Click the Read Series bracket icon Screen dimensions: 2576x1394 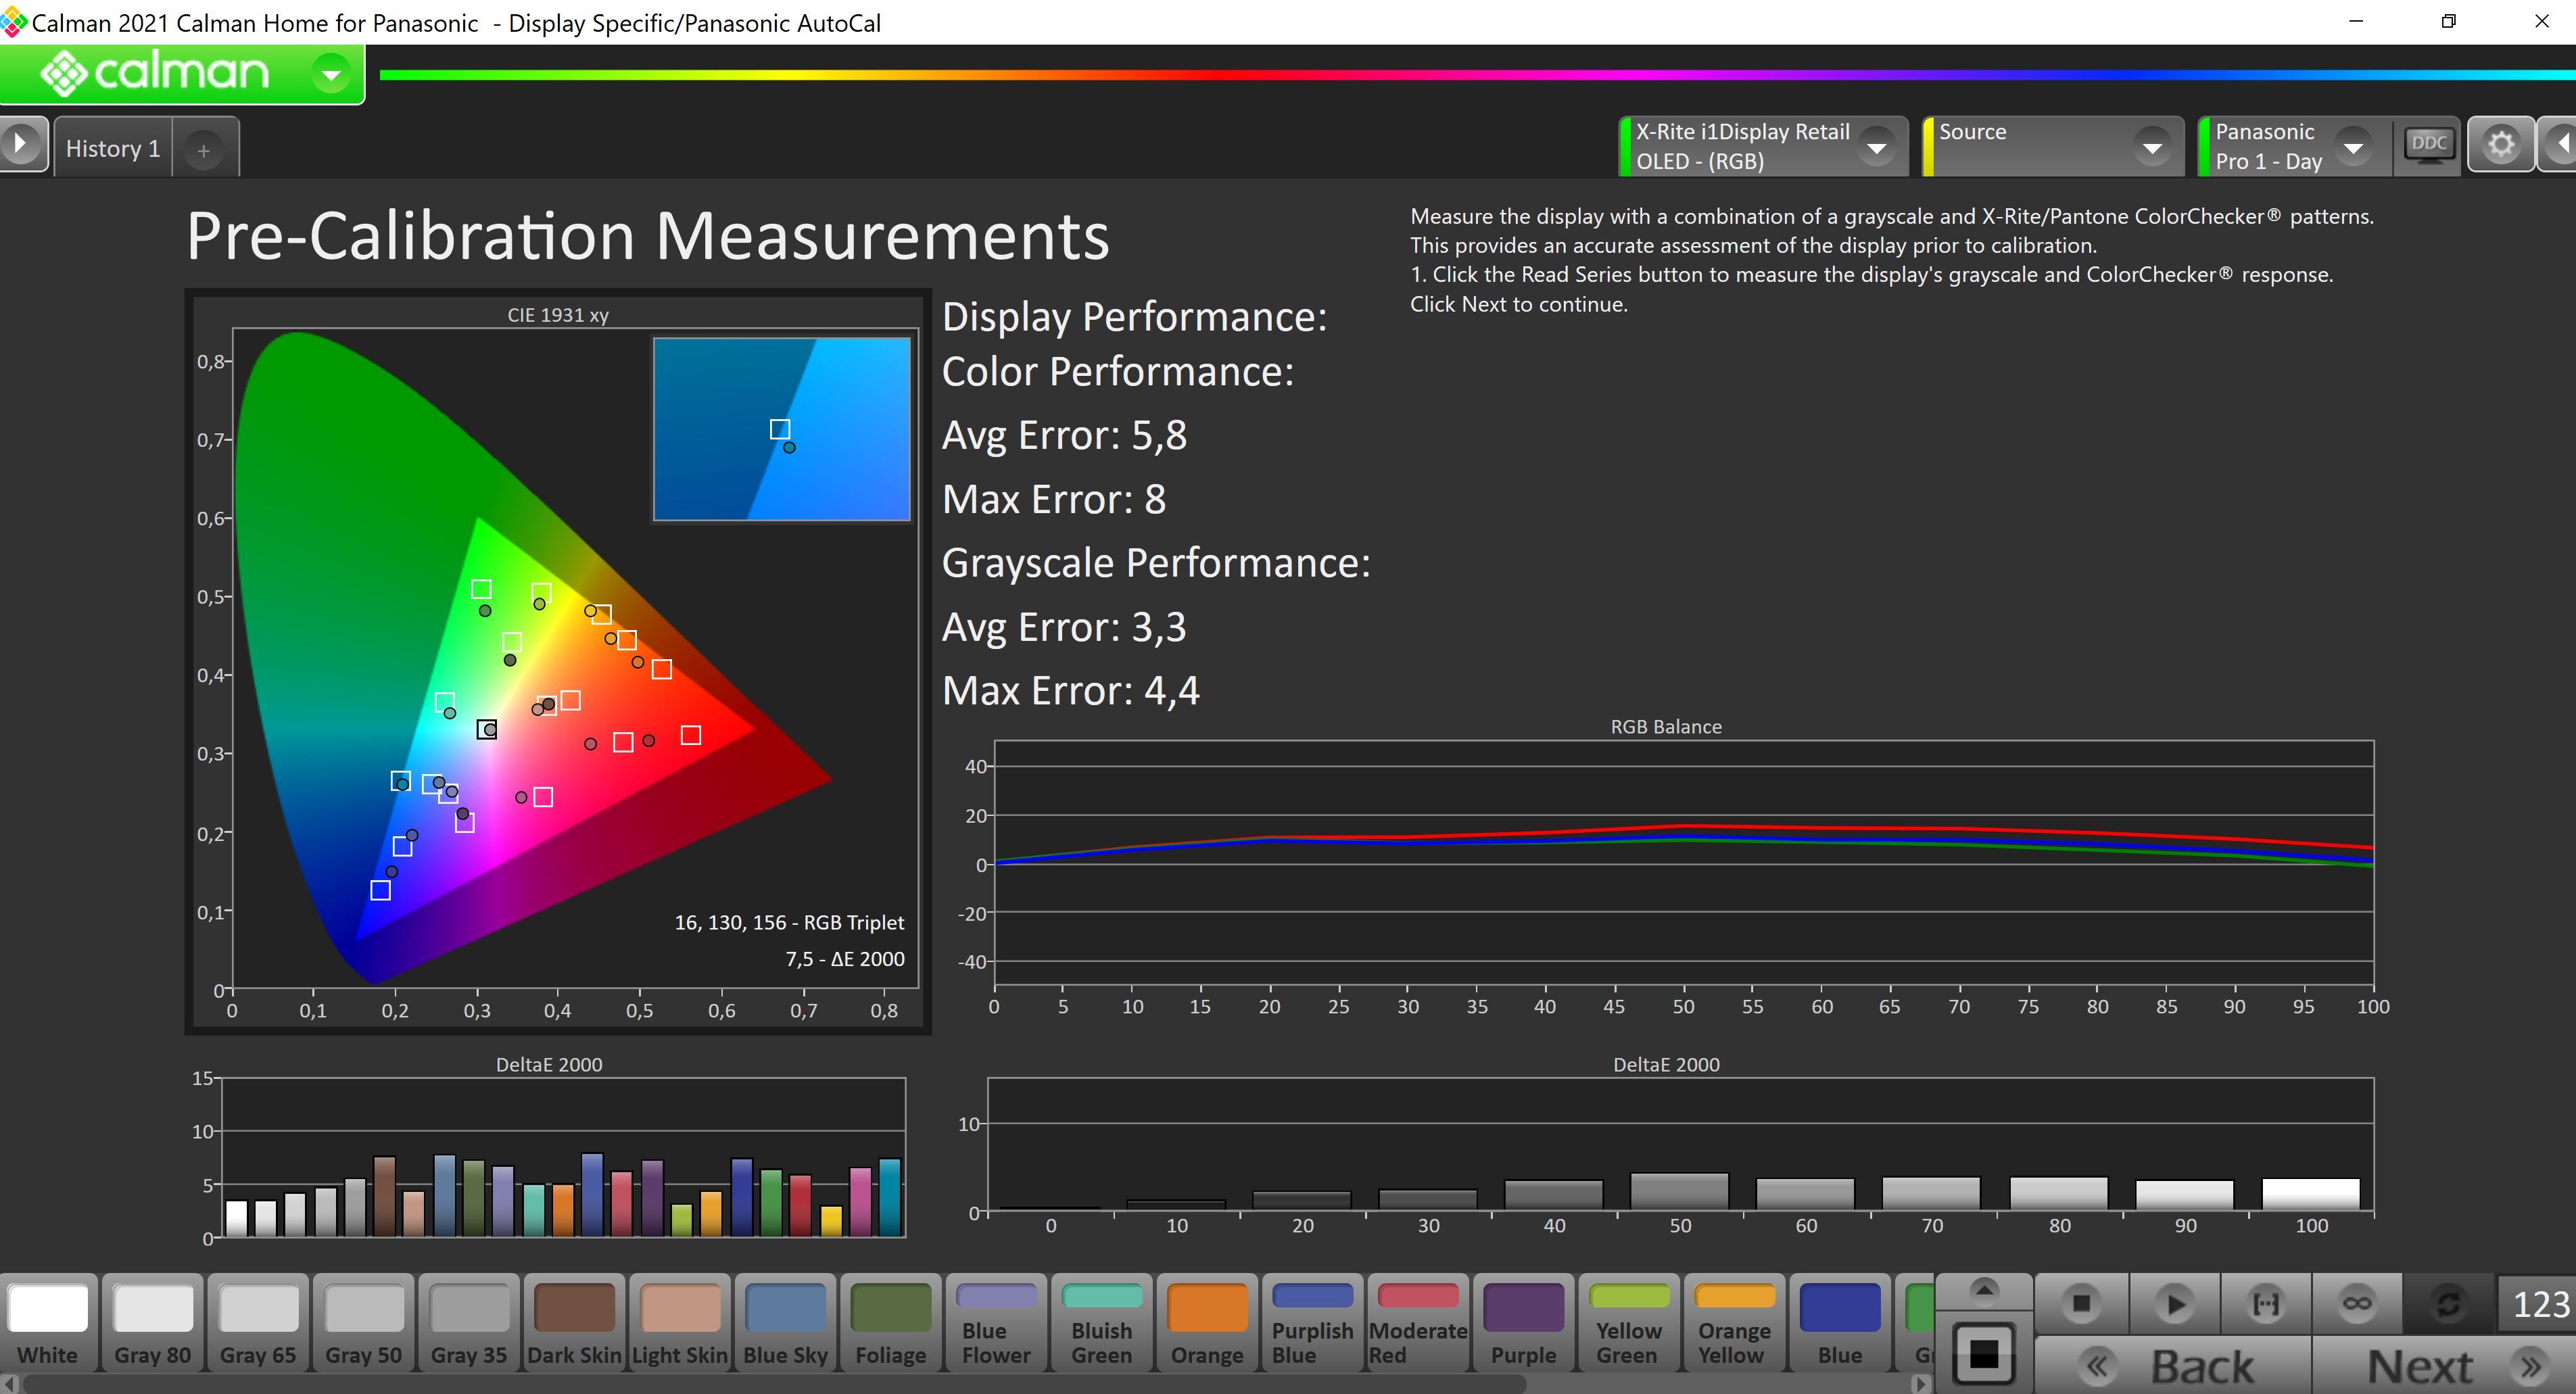pos(2265,1303)
